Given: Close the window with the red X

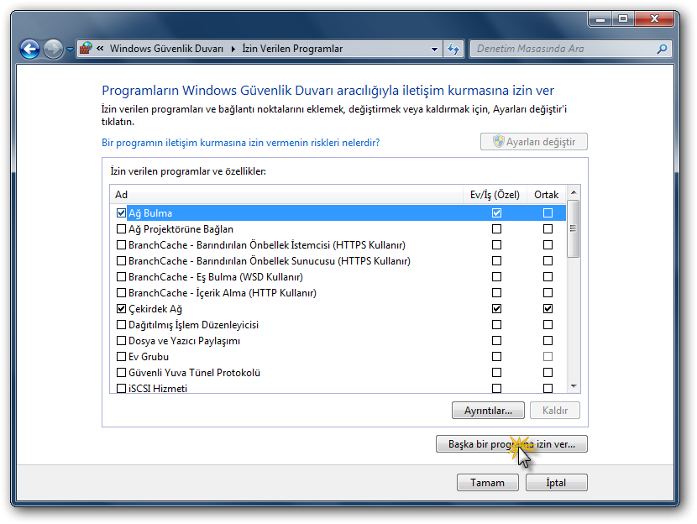Looking at the screenshot, I should [654, 18].
